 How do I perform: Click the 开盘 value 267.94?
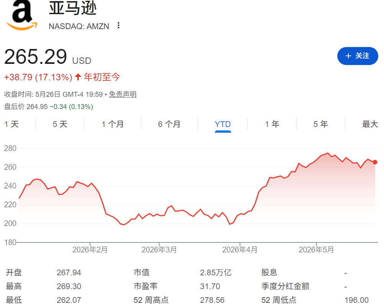click(x=69, y=272)
